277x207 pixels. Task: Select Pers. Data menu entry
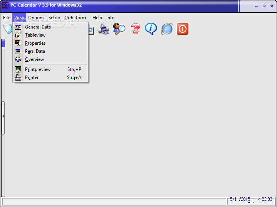50,51
